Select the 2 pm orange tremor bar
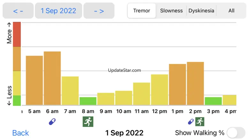249x140 pixels. pyautogui.click(x=195, y=83)
